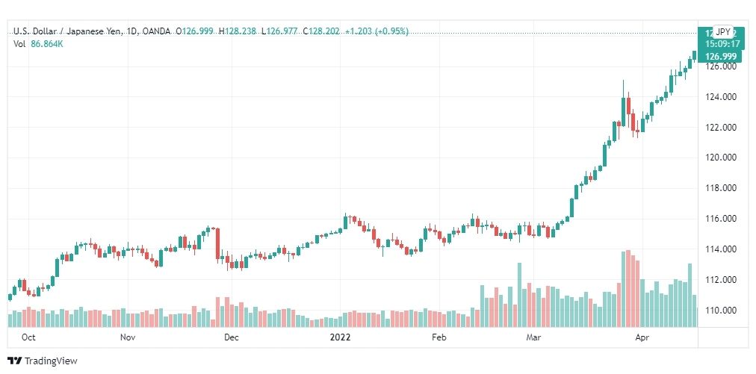The width and height of the screenshot is (756, 374).
Task: Select the Apr marker on time axis
Action: [641, 337]
